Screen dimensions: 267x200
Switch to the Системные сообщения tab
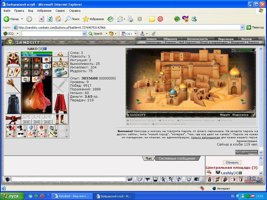coord(177,158)
